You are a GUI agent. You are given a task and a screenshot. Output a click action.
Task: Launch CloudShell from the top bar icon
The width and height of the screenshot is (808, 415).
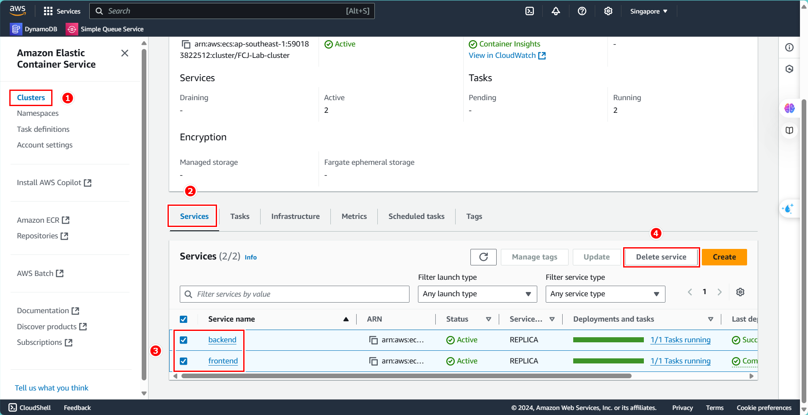[530, 11]
